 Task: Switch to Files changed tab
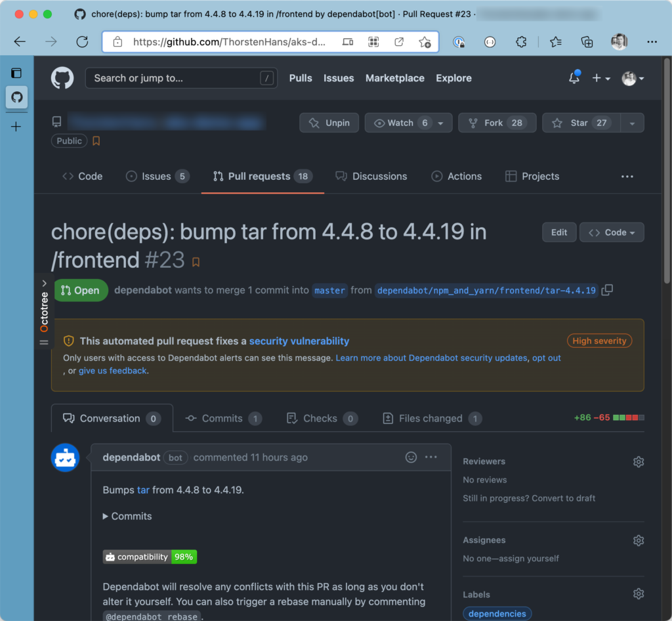tap(430, 418)
